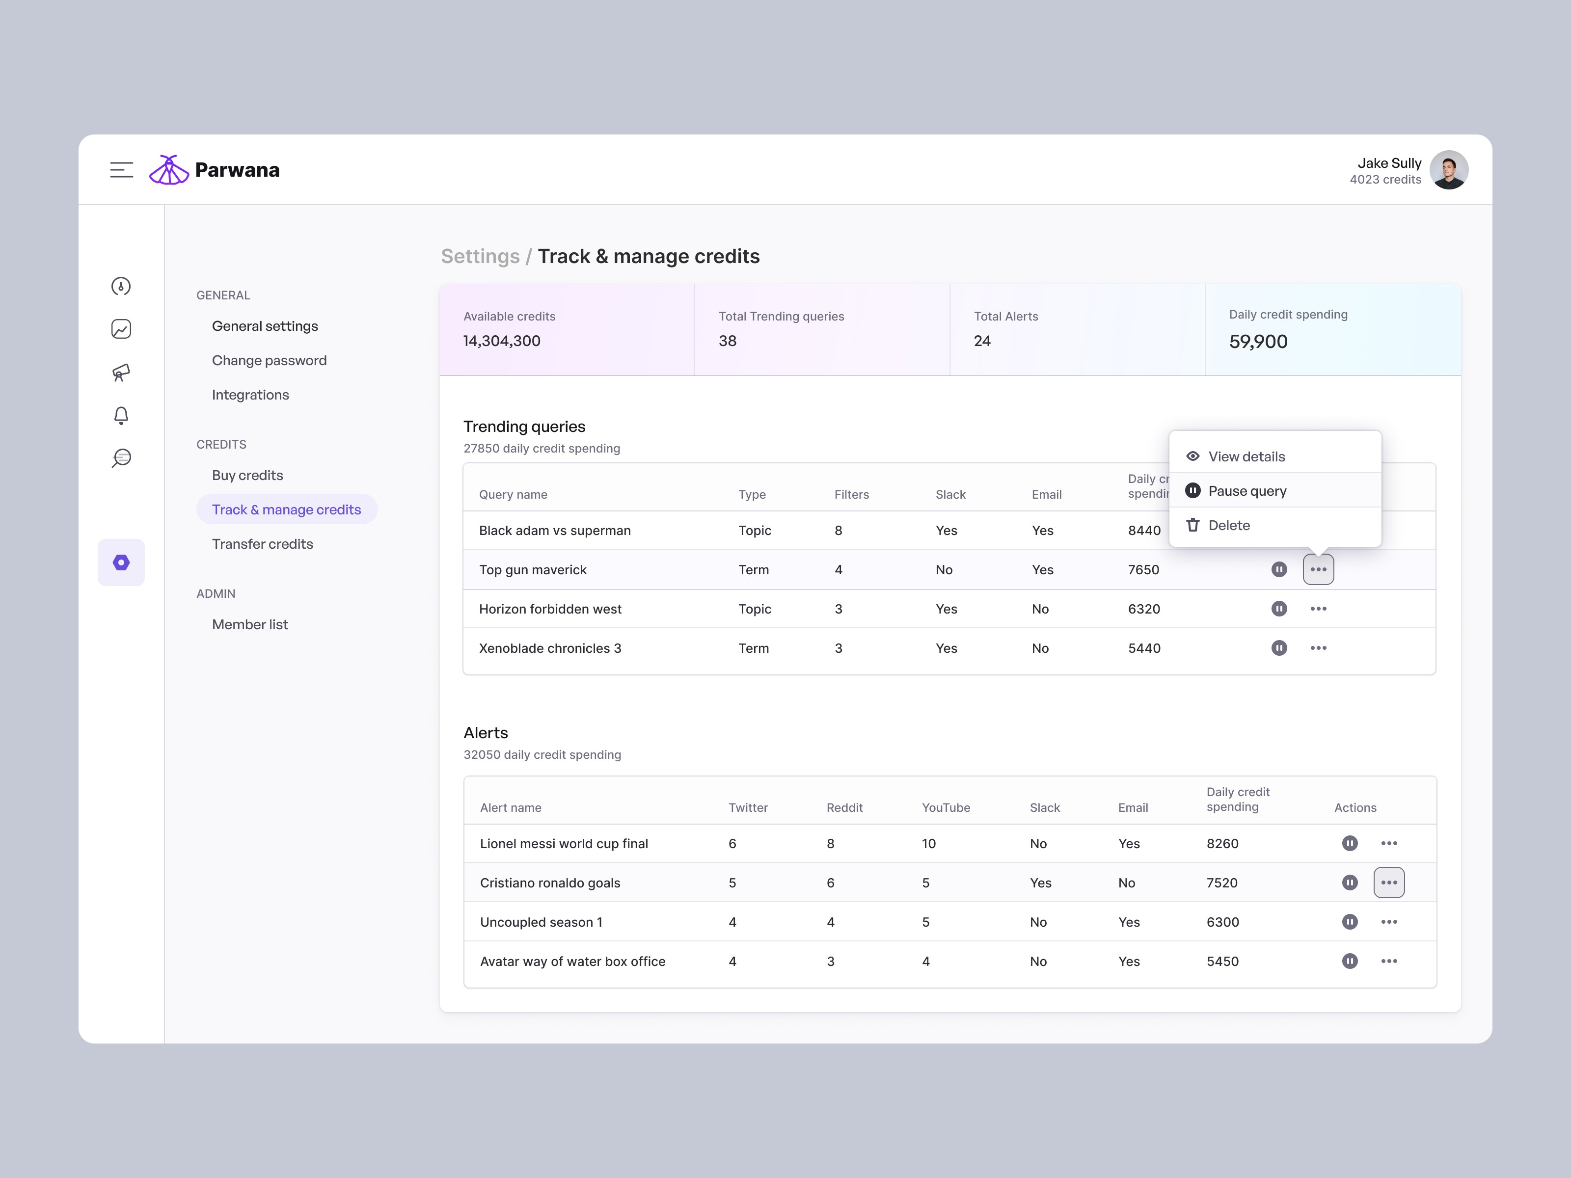Select the trending chart icon in sidebar

coord(121,329)
